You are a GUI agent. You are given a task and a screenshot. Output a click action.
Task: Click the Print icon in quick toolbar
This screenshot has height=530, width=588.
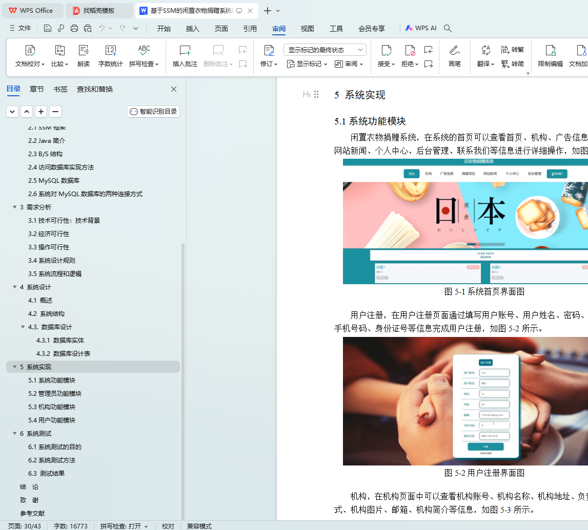click(74, 28)
